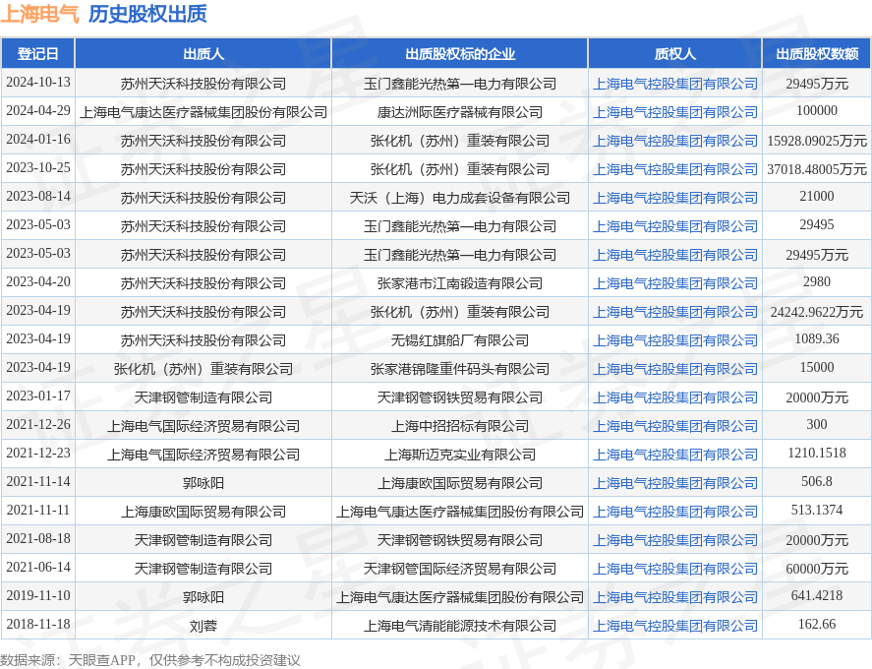The image size is (872, 669).
Task: Open 质权人 link in 2021-06-14 row
Action: click(x=675, y=569)
